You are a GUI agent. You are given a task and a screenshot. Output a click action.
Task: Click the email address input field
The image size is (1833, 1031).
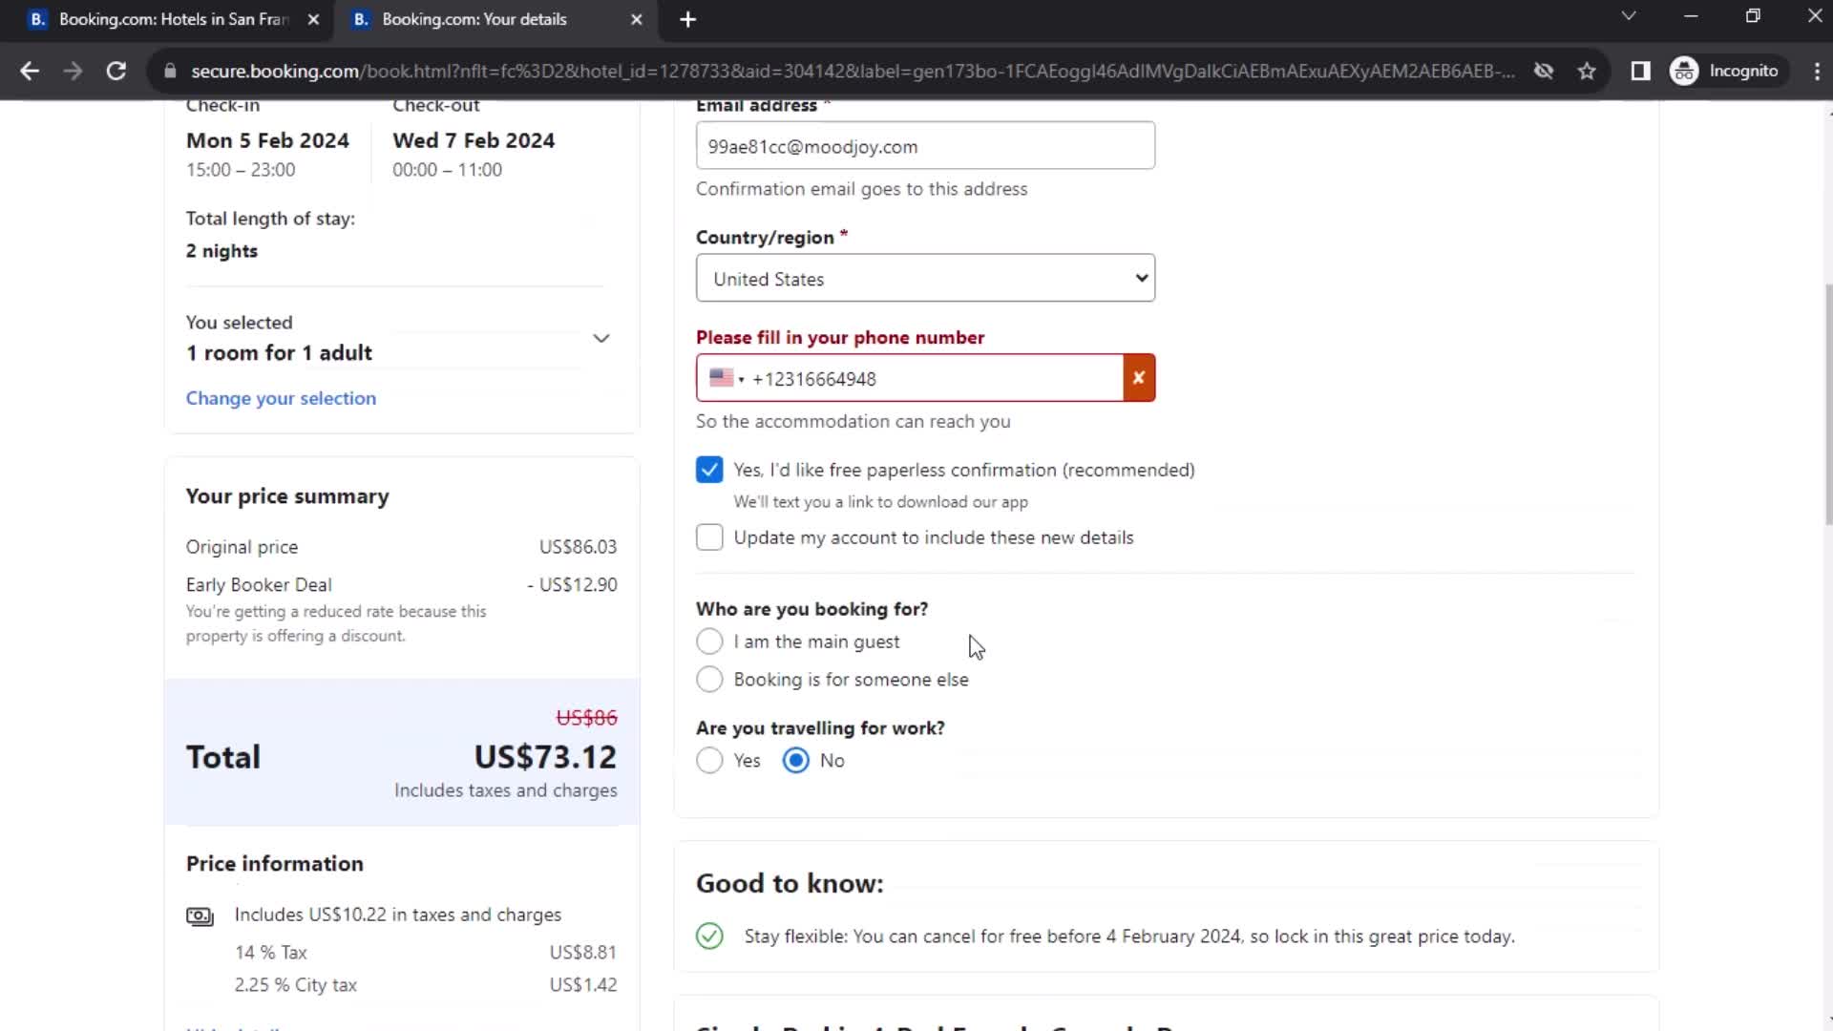(x=925, y=145)
